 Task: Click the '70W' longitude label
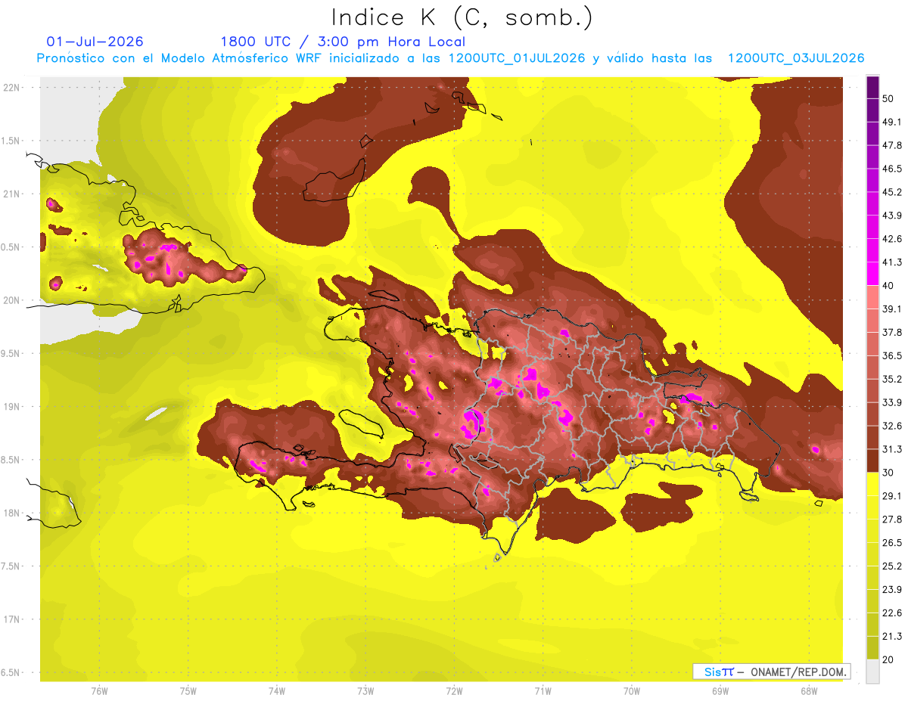(x=632, y=691)
